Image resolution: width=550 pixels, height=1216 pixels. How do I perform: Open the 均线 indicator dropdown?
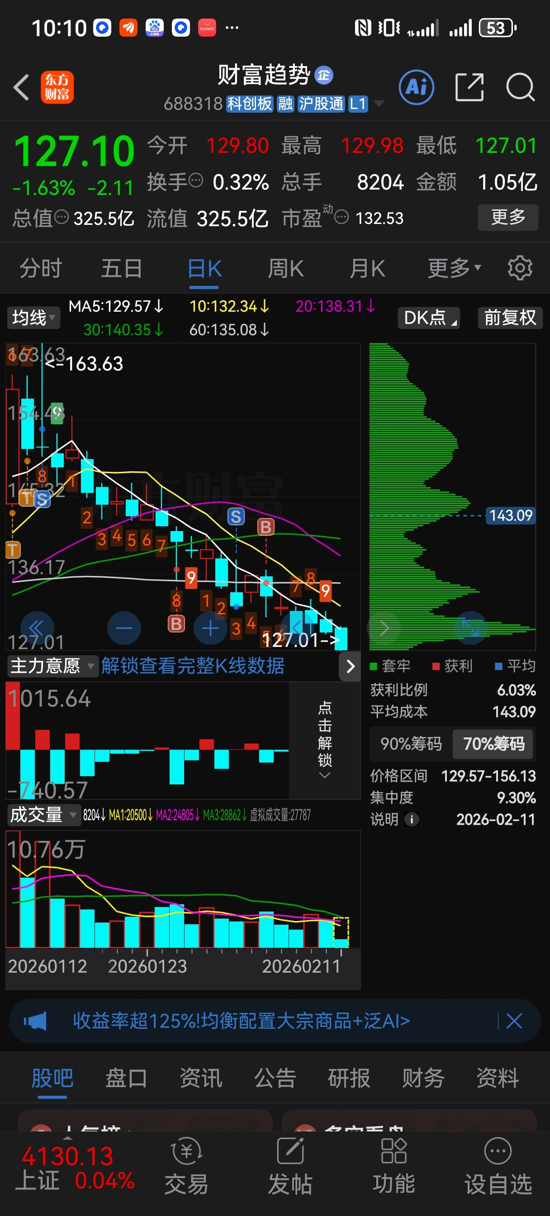click(x=33, y=318)
